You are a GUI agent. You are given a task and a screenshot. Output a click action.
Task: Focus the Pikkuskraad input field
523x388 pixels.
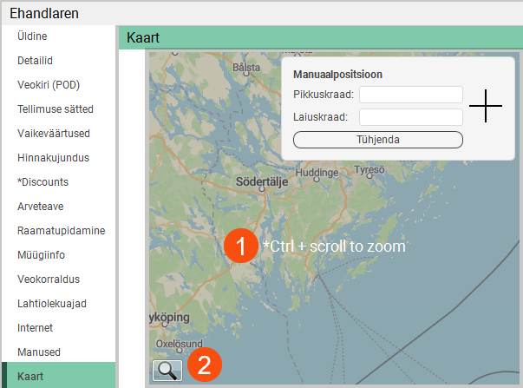coord(410,95)
